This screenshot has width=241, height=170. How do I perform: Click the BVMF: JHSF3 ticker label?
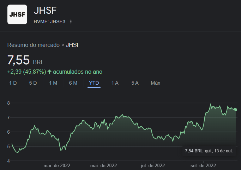(49, 22)
